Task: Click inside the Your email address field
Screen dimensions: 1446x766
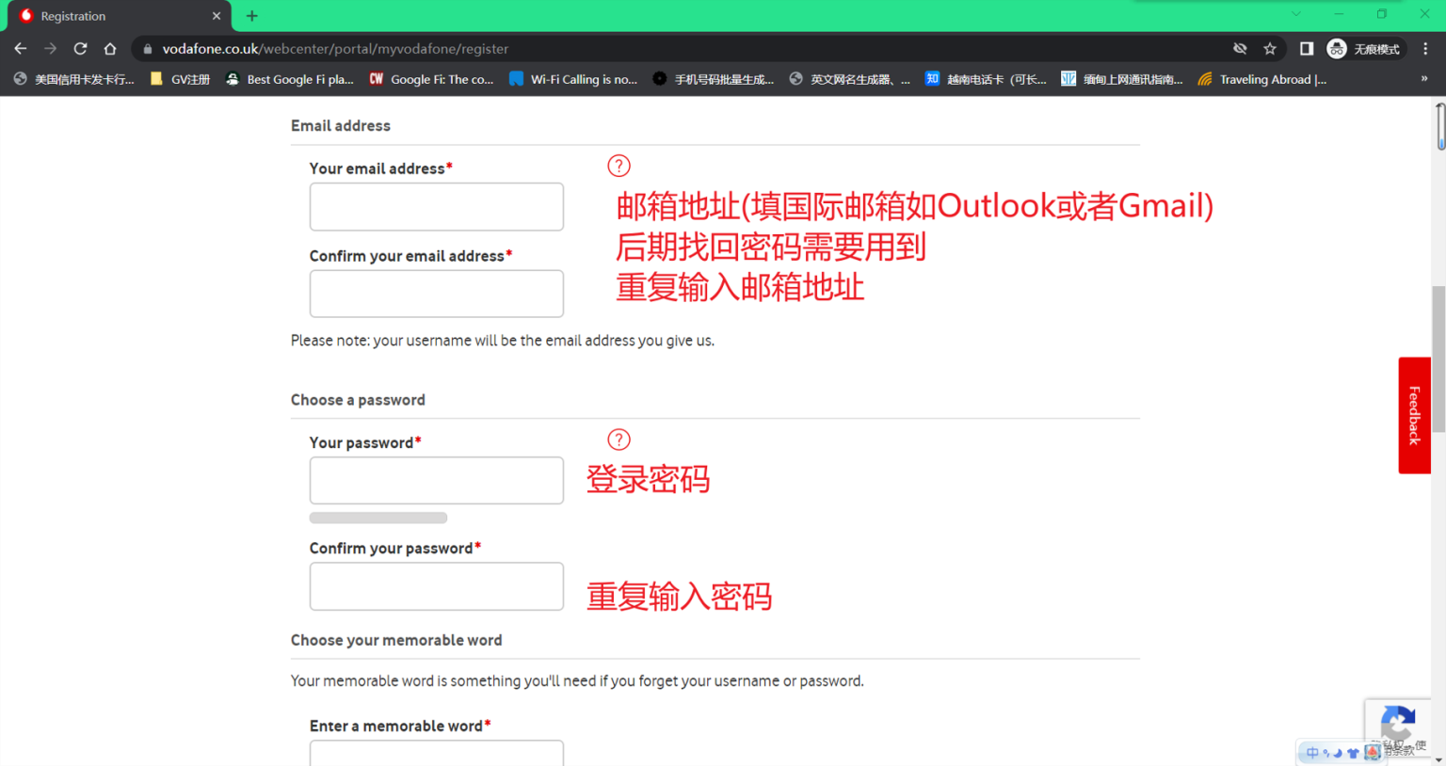Action: tap(436, 206)
